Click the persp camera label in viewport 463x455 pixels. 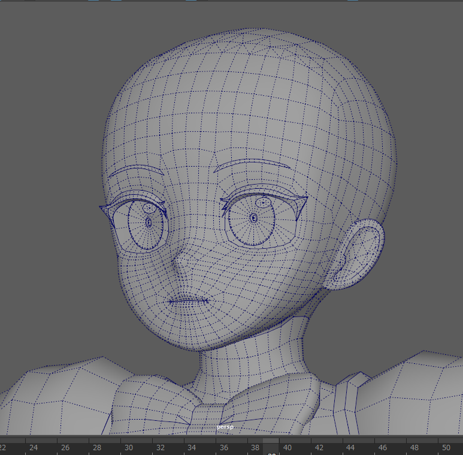click(x=225, y=427)
